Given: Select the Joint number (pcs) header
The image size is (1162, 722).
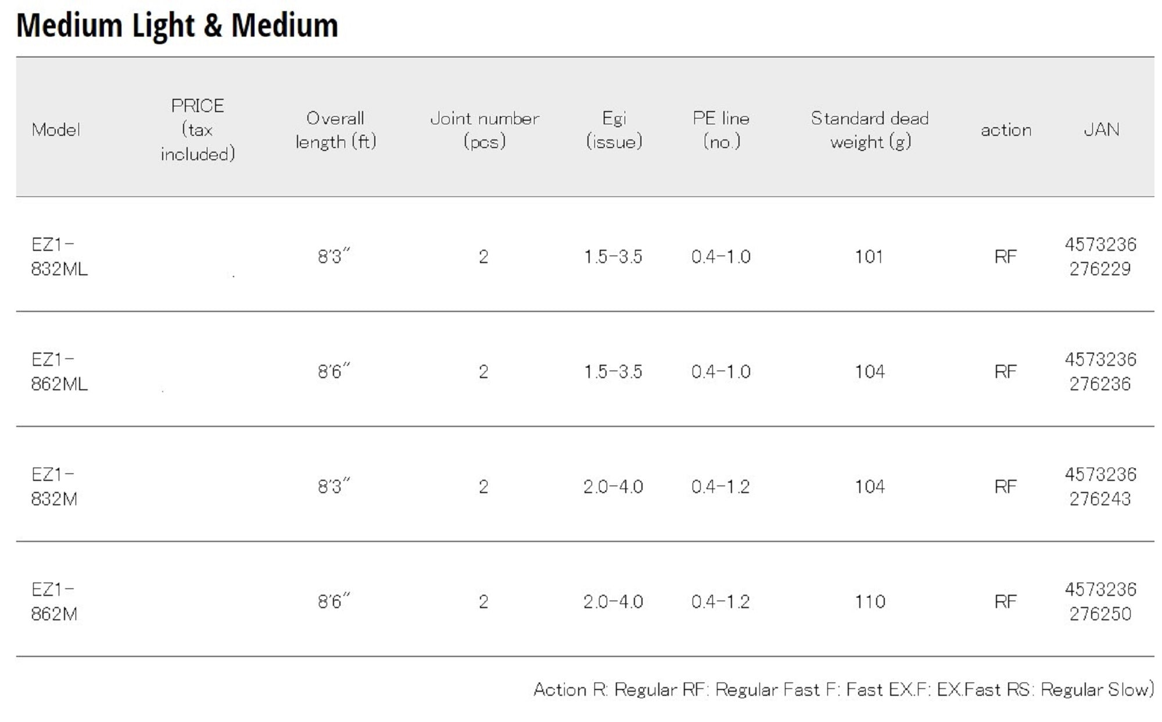Looking at the screenshot, I should tap(484, 130).
